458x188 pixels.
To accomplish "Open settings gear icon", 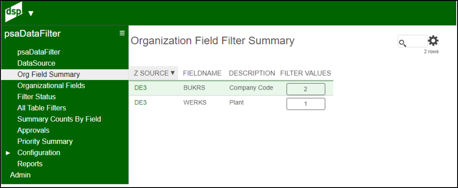I will click(x=433, y=41).
